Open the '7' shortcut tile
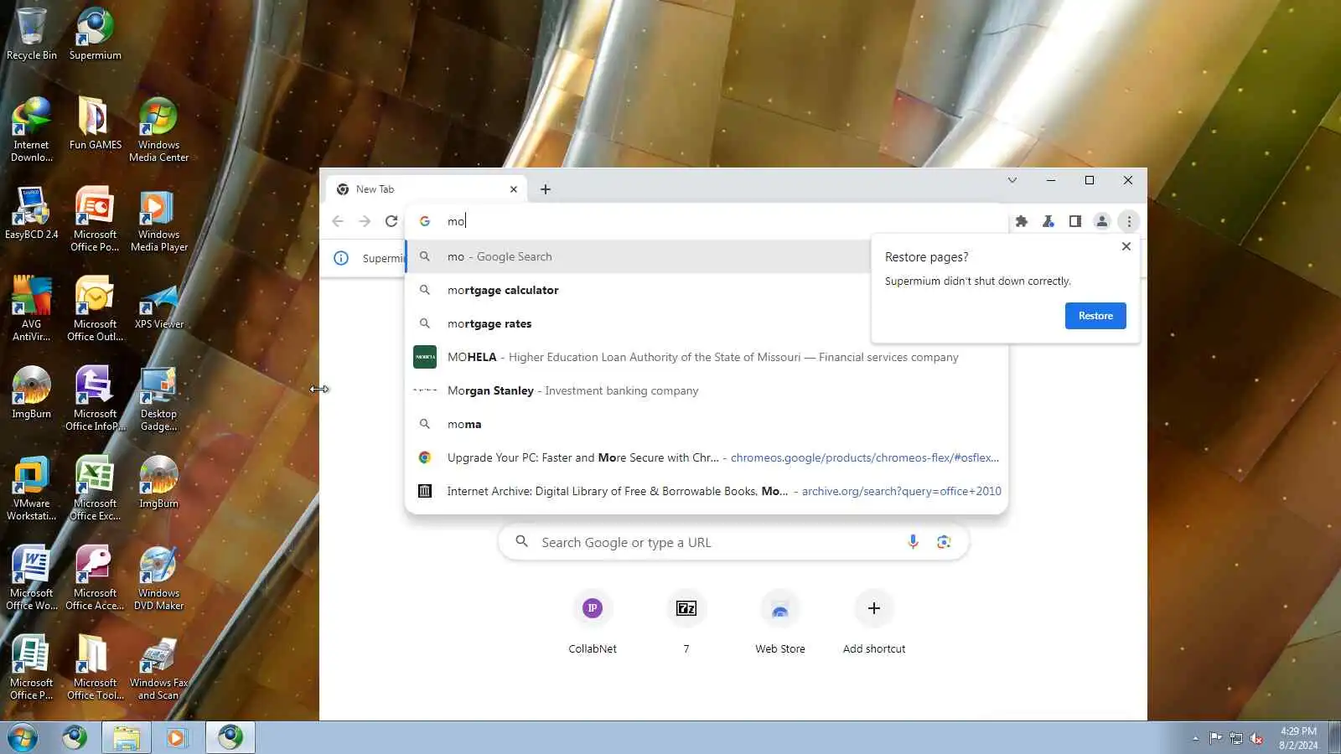Image resolution: width=1341 pixels, height=754 pixels. 686,622
